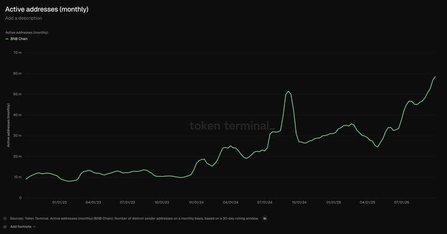Toggle the sources footnote visibility eye icon
The width and height of the screenshot is (447, 234).
click(264, 218)
